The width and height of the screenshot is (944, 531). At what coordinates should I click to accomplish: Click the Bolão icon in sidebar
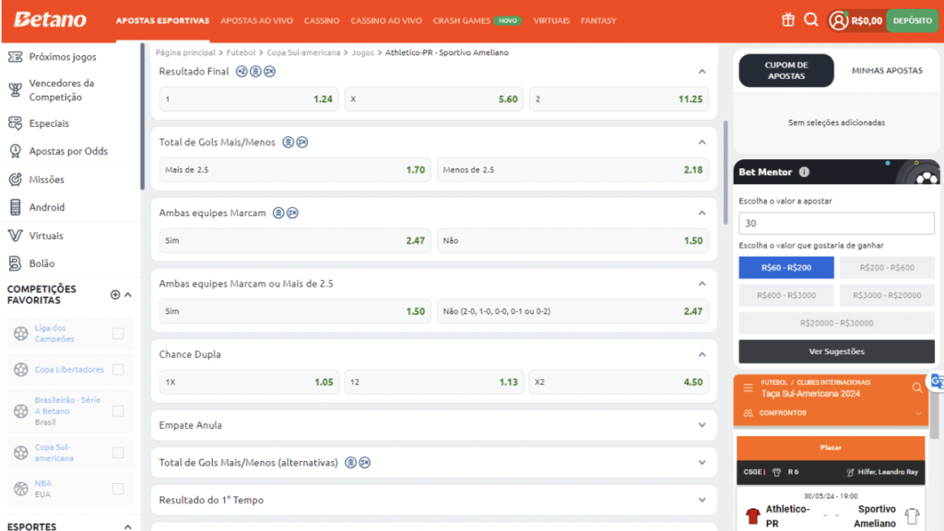15,263
